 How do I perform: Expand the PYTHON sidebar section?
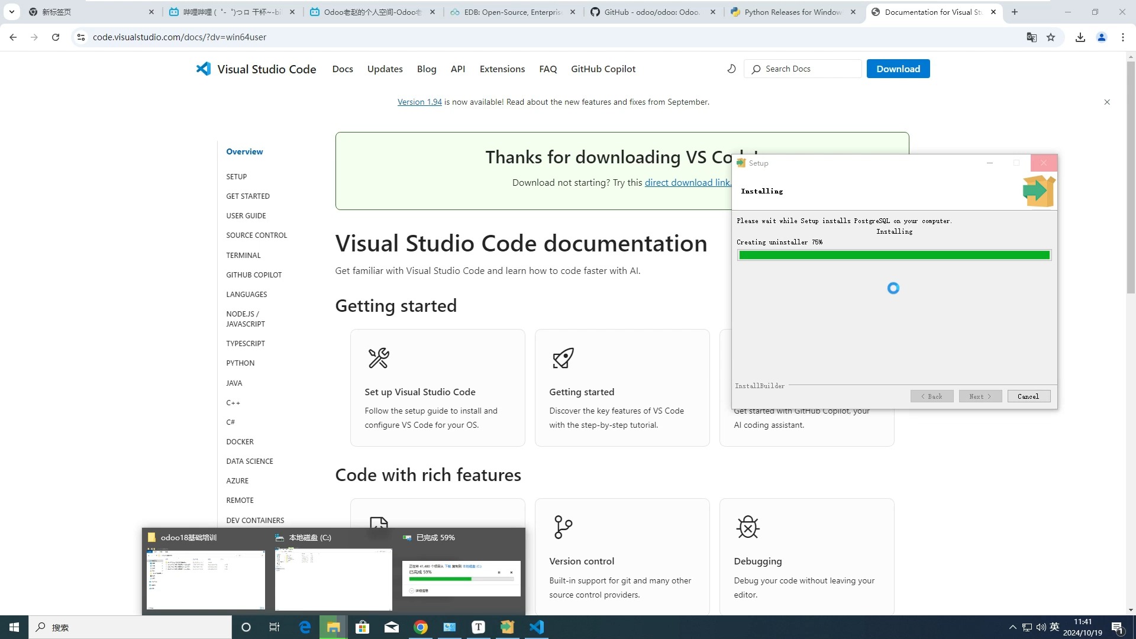pos(240,363)
